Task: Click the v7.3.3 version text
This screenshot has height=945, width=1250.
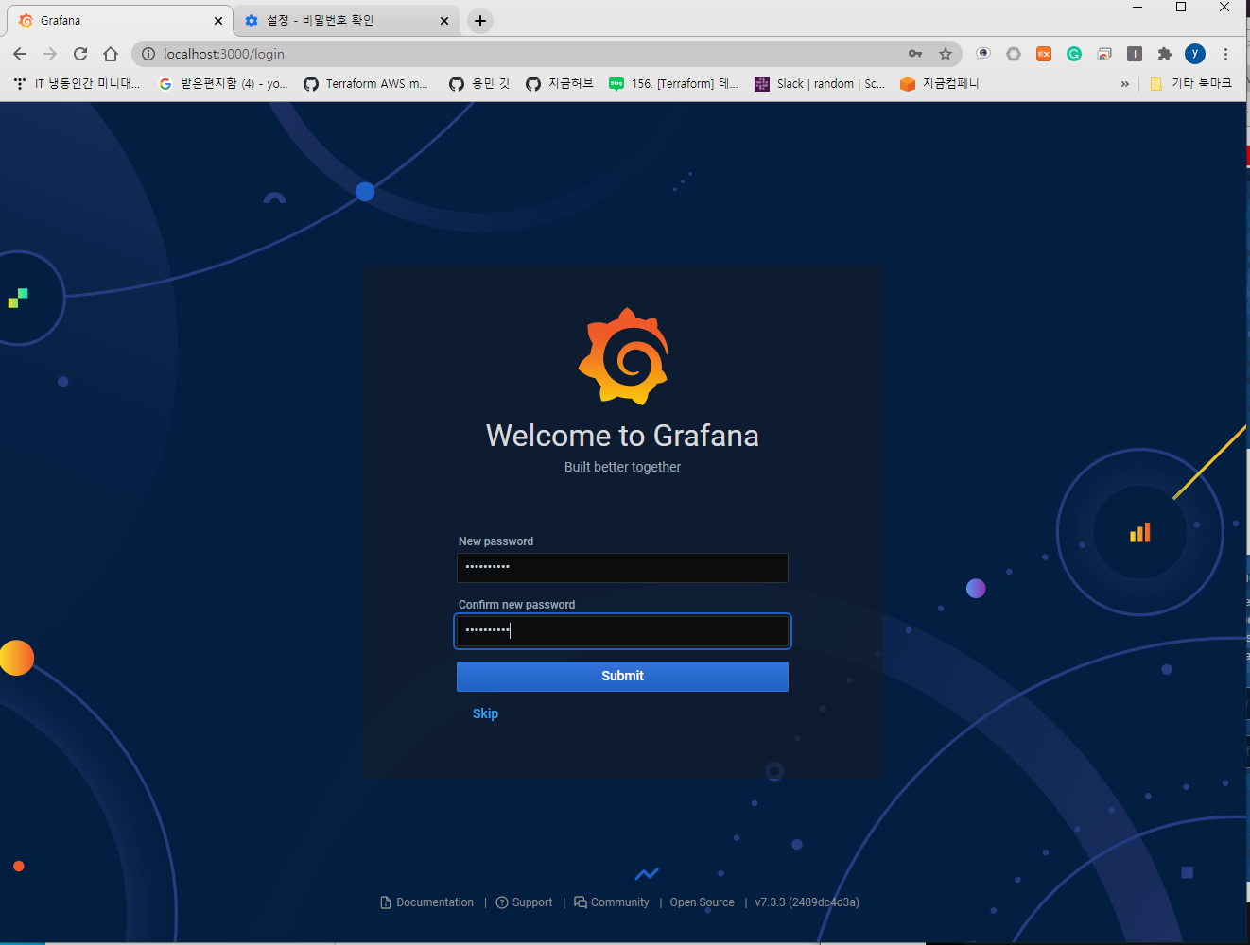Action: click(x=807, y=902)
